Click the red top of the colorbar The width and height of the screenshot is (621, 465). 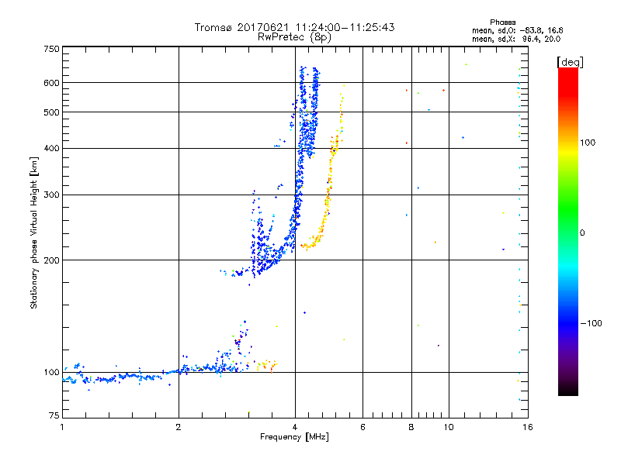(567, 74)
